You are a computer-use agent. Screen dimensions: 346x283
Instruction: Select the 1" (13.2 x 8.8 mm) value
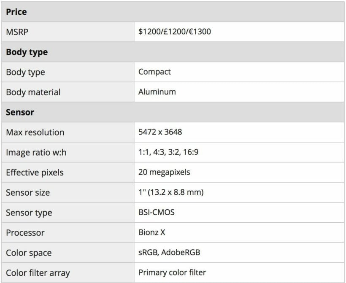click(171, 193)
